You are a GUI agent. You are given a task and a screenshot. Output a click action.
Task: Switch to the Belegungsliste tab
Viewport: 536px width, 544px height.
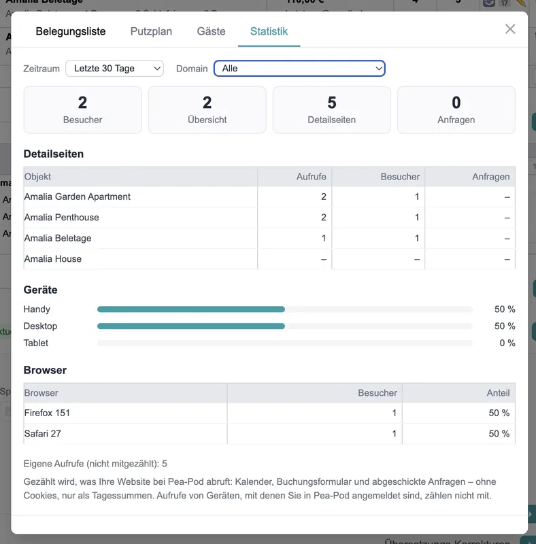tap(71, 31)
